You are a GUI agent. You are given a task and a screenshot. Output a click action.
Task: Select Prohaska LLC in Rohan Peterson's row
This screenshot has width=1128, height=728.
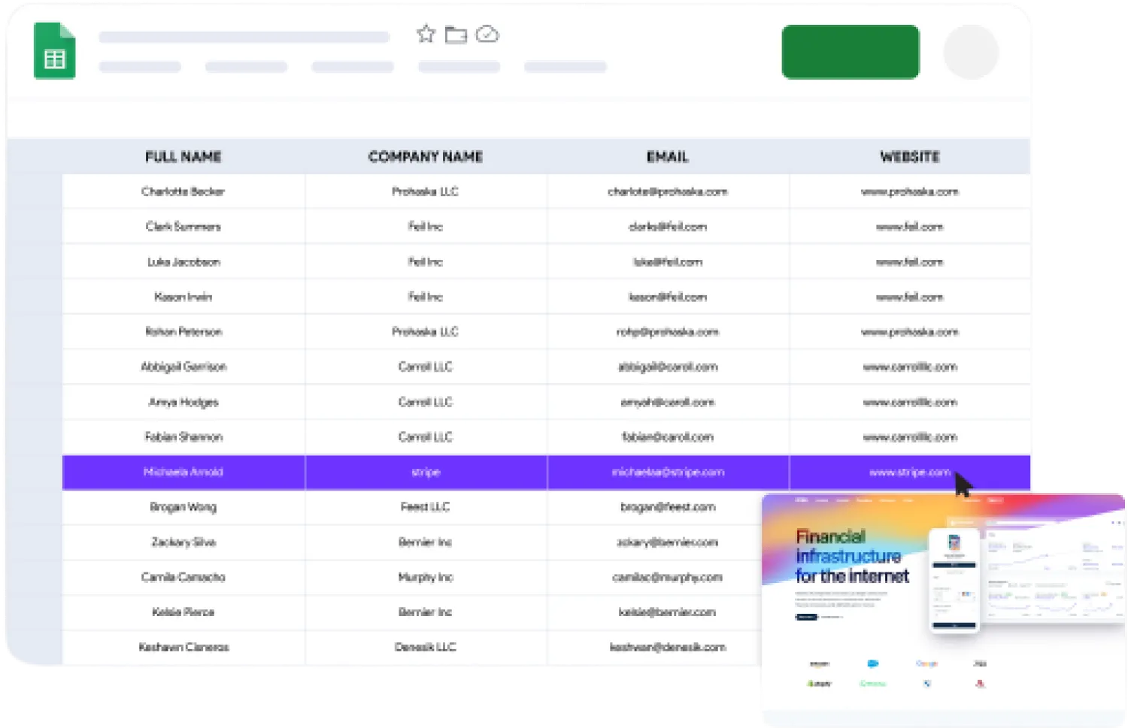click(x=426, y=331)
